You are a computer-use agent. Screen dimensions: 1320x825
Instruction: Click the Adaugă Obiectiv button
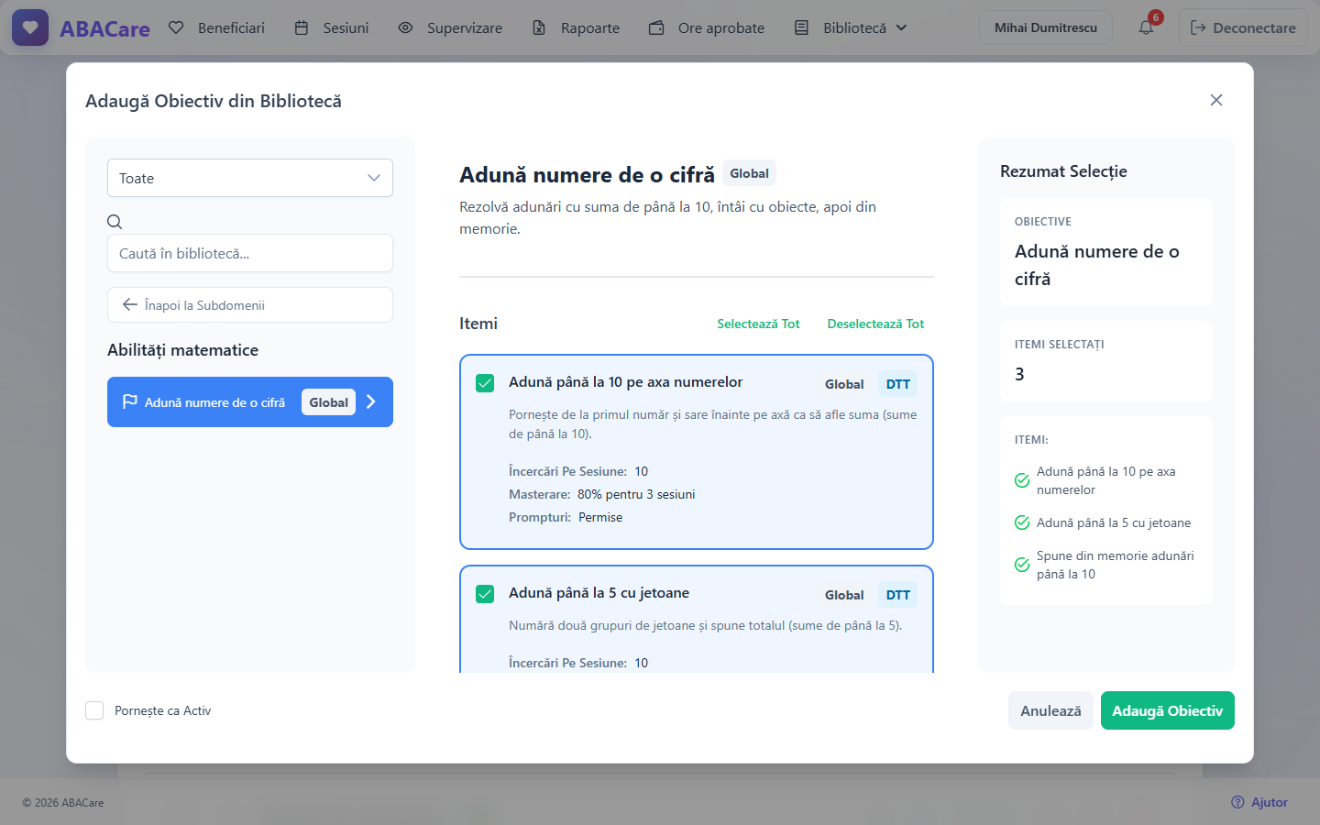tap(1168, 710)
